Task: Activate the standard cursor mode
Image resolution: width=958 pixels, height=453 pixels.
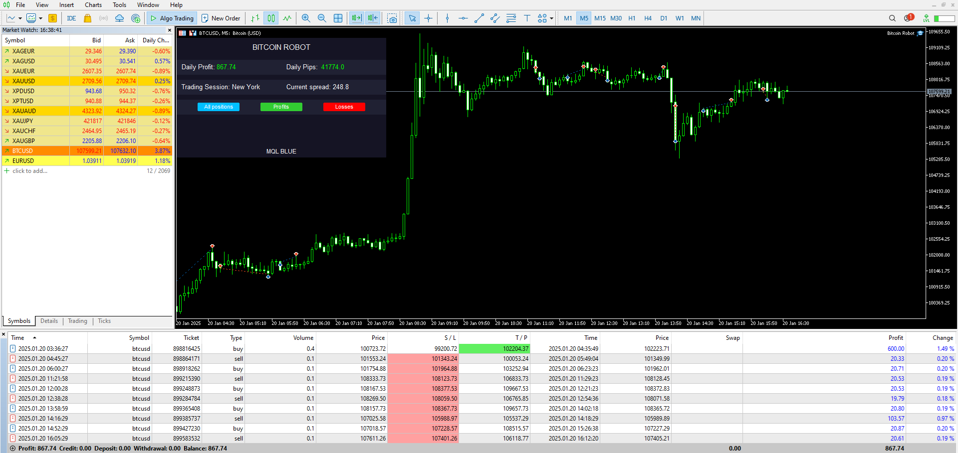Action: coord(412,18)
